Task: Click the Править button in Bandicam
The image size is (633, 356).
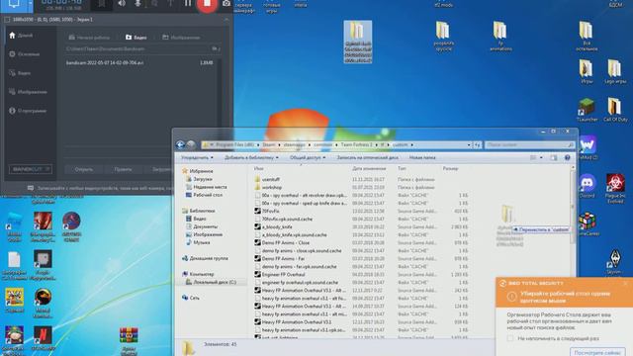Action: [123, 169]
